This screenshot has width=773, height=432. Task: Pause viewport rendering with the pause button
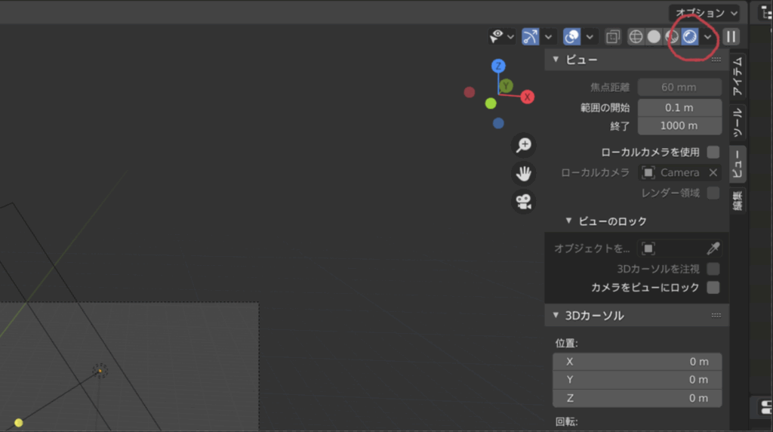click(x=731, y=36)
